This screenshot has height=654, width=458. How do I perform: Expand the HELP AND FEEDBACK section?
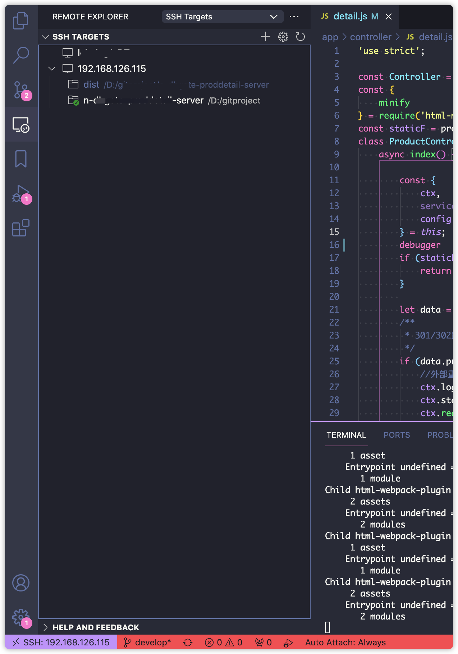[x=45, y=627]
